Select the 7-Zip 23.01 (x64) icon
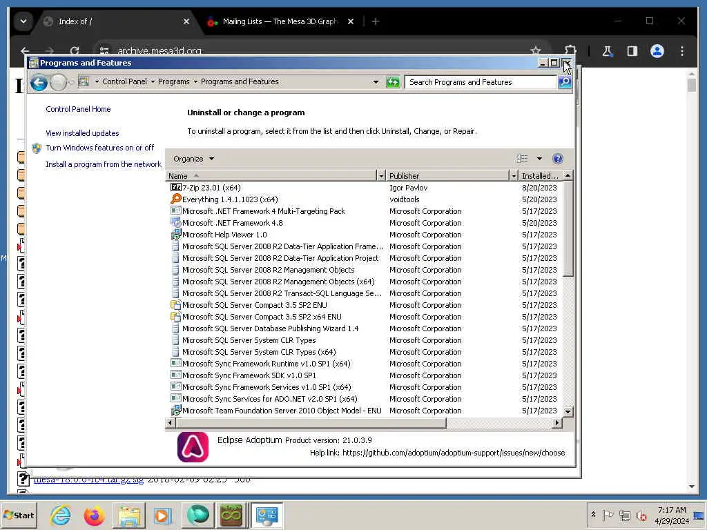This screenshot has height=530, width=707. point(176,188)
